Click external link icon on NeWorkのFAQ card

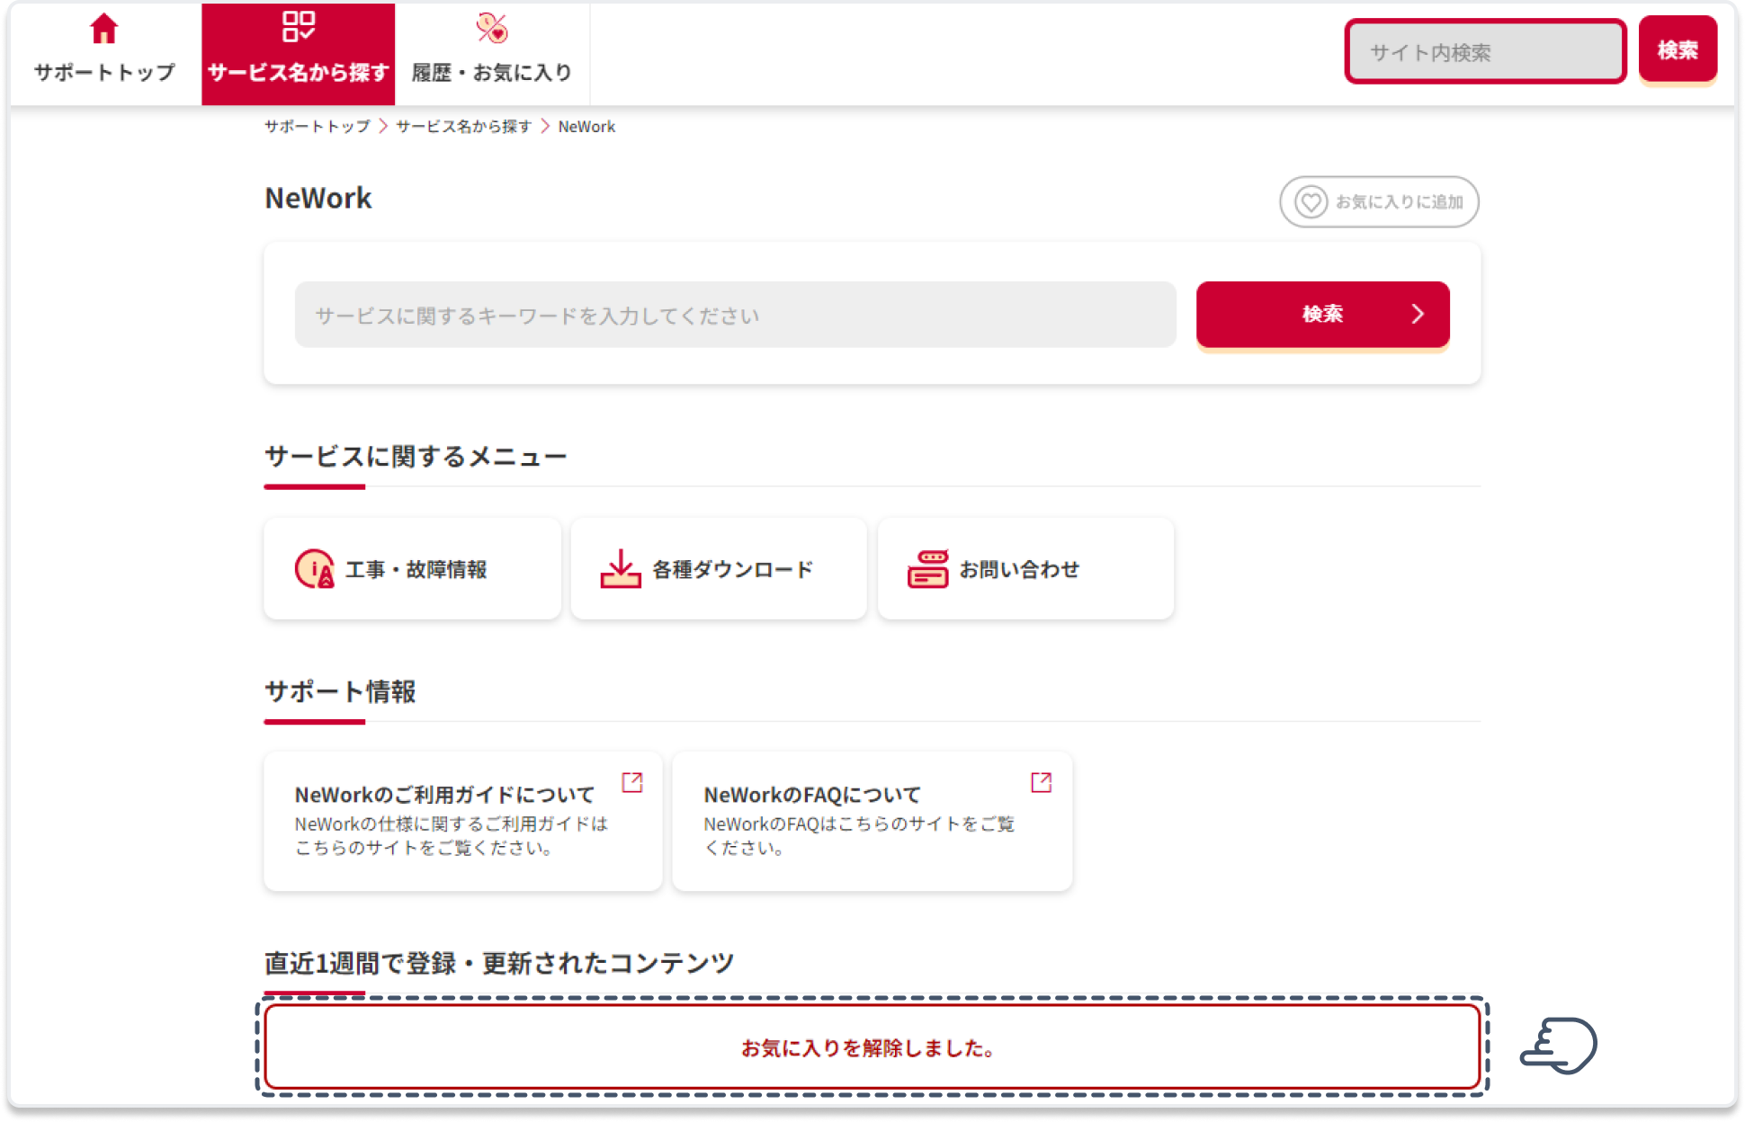click(x=1041, y=782)
